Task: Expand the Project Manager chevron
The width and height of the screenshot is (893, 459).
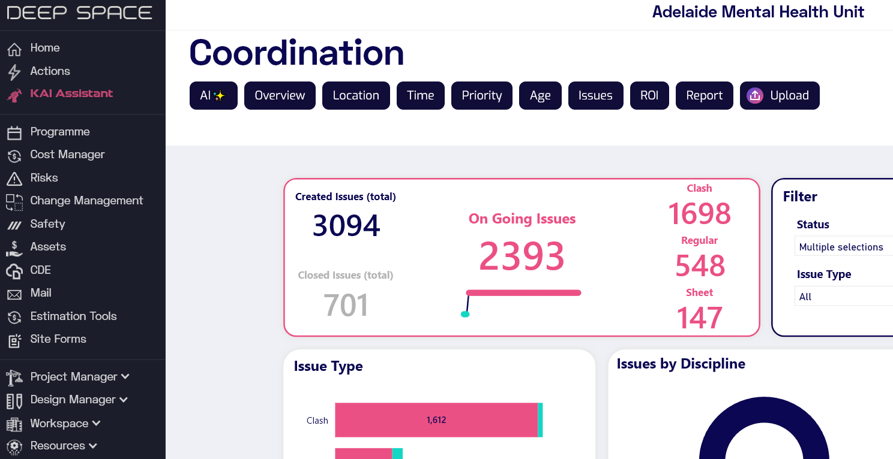Action: tap(125, 377)
